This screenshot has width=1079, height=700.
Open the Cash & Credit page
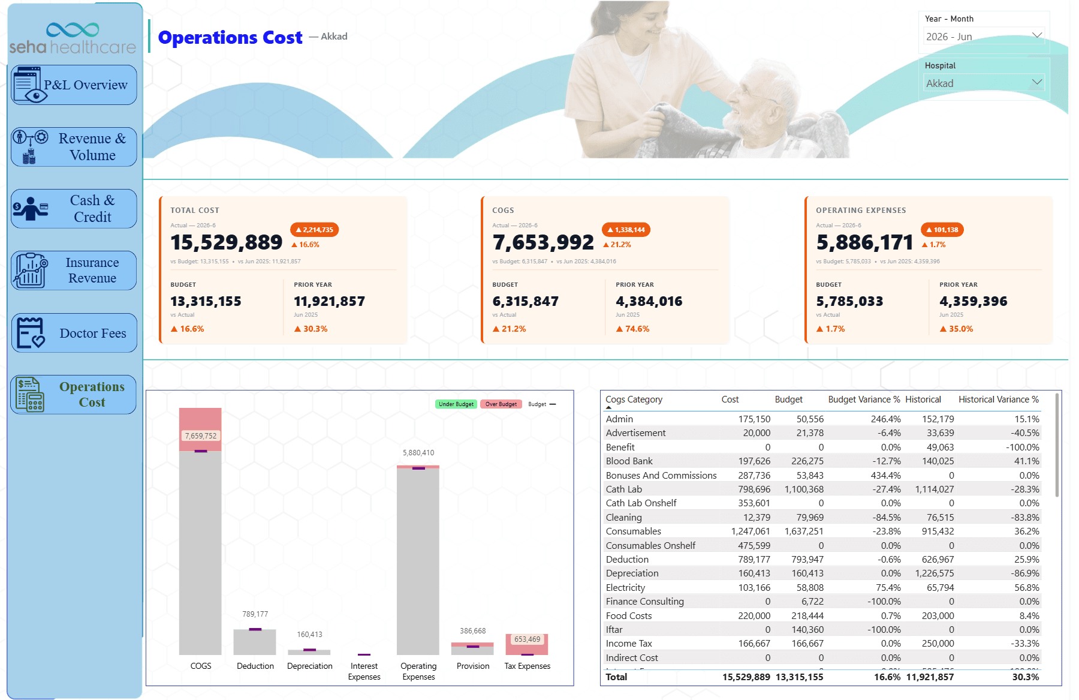(74, 209)
